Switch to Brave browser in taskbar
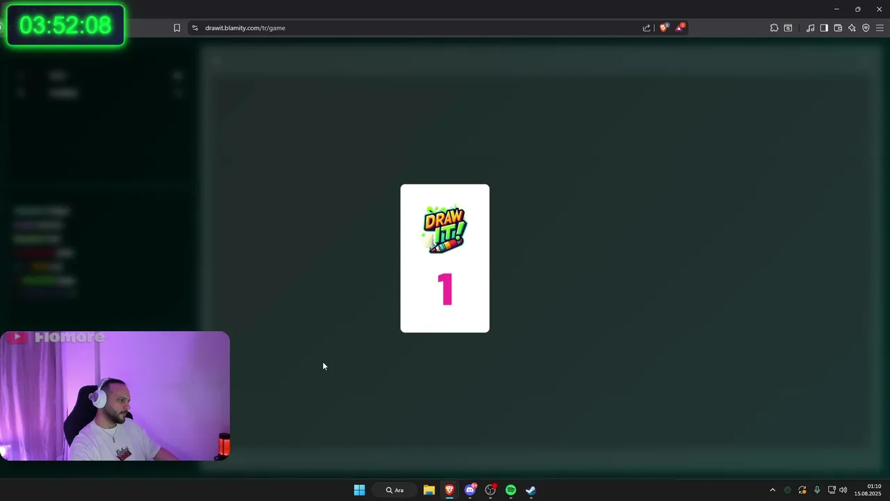The image size is (890, 501). tap(449, 490)
